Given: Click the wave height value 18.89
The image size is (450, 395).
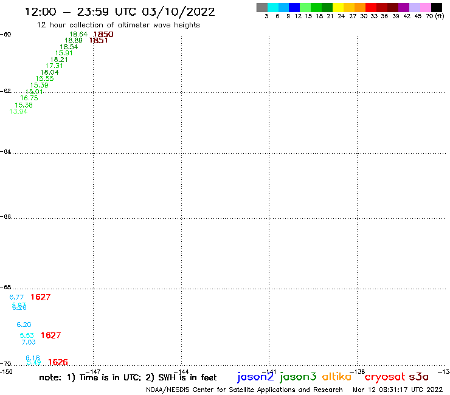Looking at the screenshot, I should (74, 41).
